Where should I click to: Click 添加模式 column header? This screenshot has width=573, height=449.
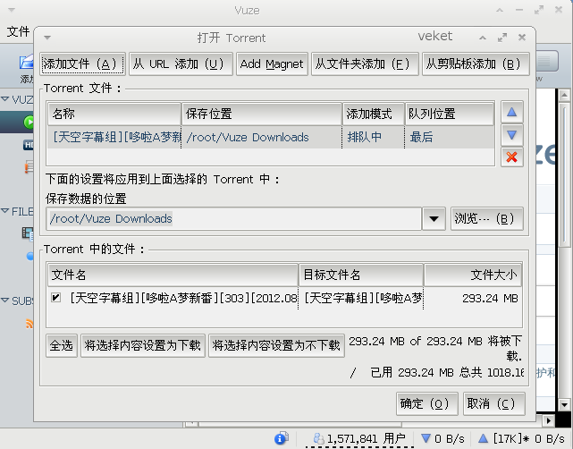[374, 114]
